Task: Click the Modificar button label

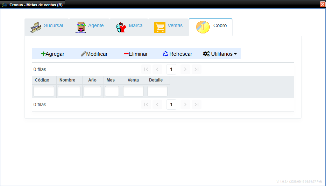Action: click(x=97, y=54)
